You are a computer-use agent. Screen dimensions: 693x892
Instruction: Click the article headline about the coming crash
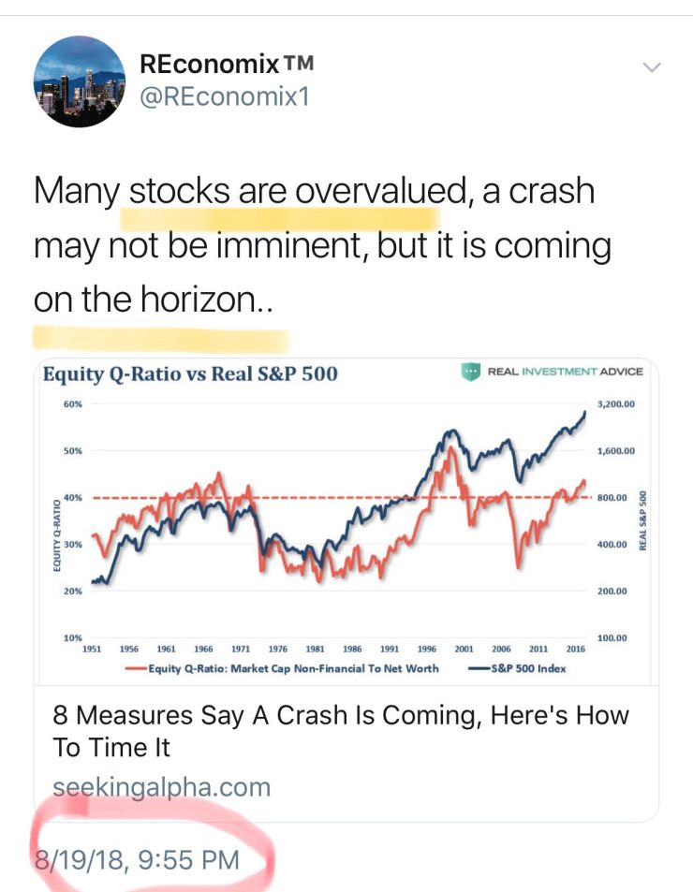[337, 730]
